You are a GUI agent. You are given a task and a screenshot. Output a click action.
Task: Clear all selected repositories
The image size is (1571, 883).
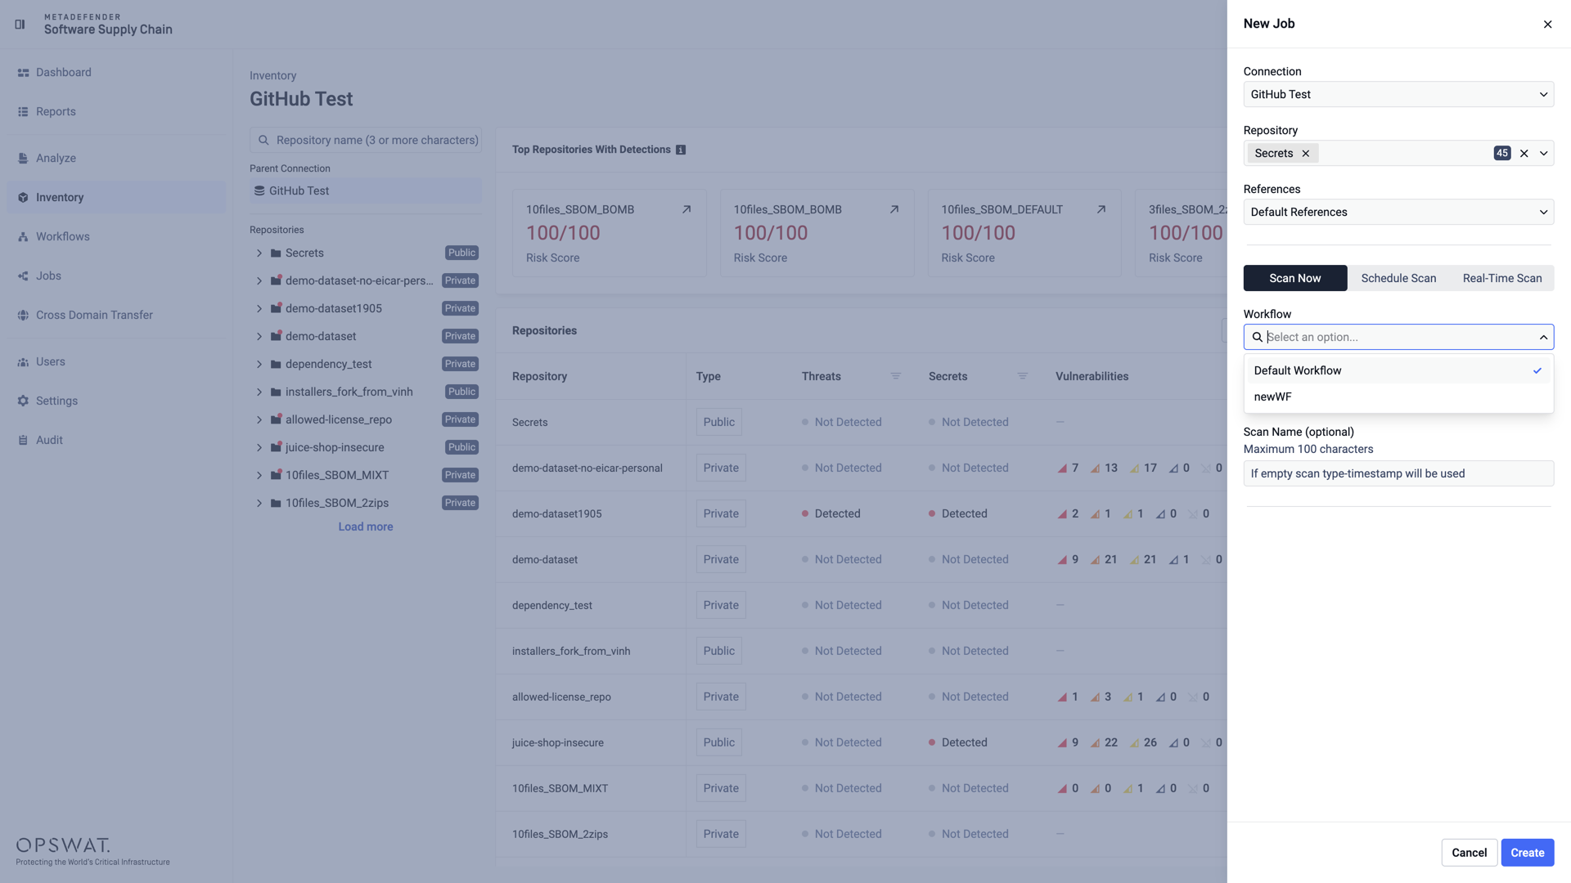point(1524,154)
